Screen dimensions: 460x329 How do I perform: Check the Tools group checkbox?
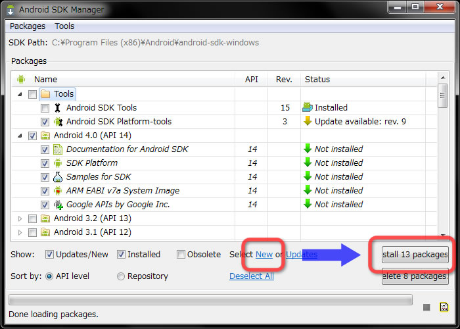tap(32, 94)
